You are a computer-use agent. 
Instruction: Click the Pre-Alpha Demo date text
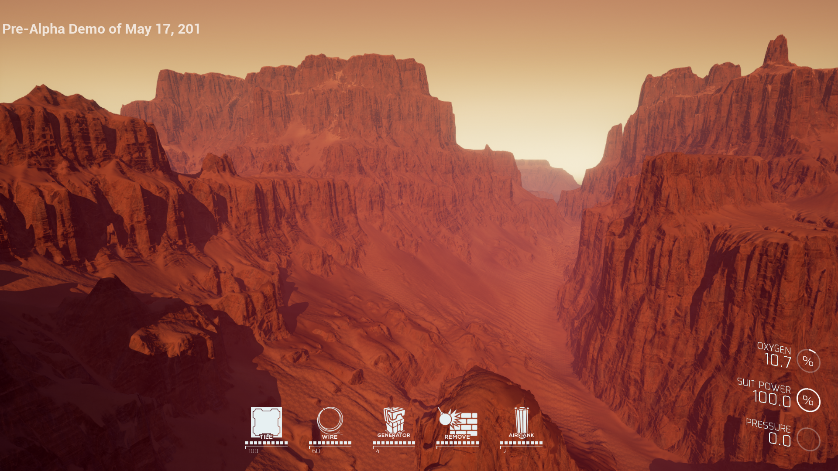click(x=101, y=29)
